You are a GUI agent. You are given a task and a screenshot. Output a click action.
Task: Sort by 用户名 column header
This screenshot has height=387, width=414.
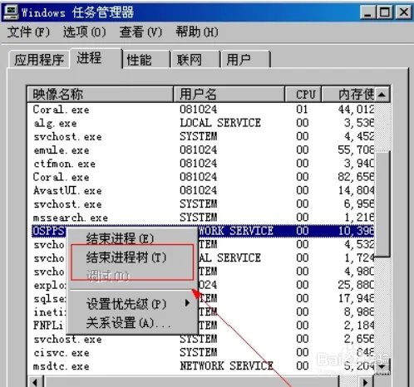(229, 95)
